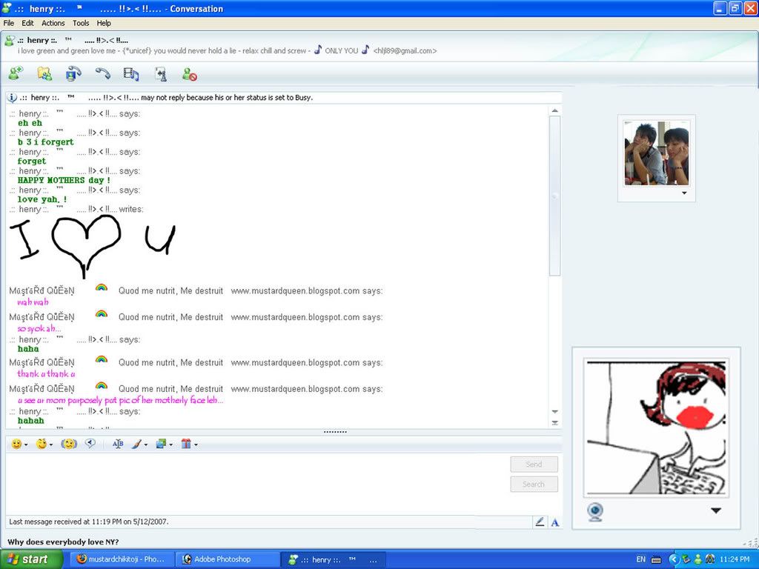Send a nudge to henry
The height and width of the screenshot is (569, 759).
click(69, 444)
